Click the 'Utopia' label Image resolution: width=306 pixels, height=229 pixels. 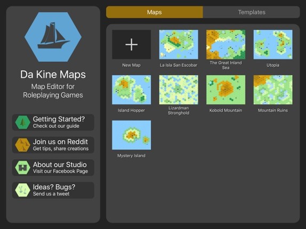(273, 65)
